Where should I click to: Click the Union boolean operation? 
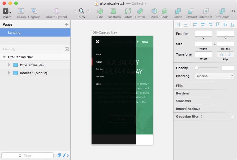point(178,11)
